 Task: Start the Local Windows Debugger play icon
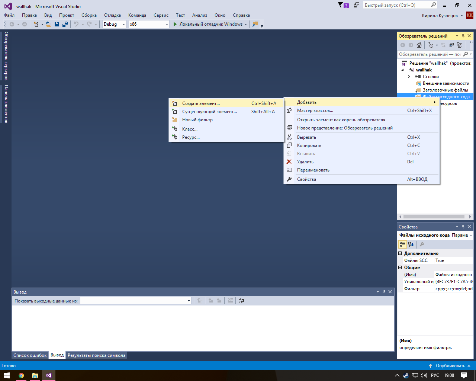tap(175, 24)
